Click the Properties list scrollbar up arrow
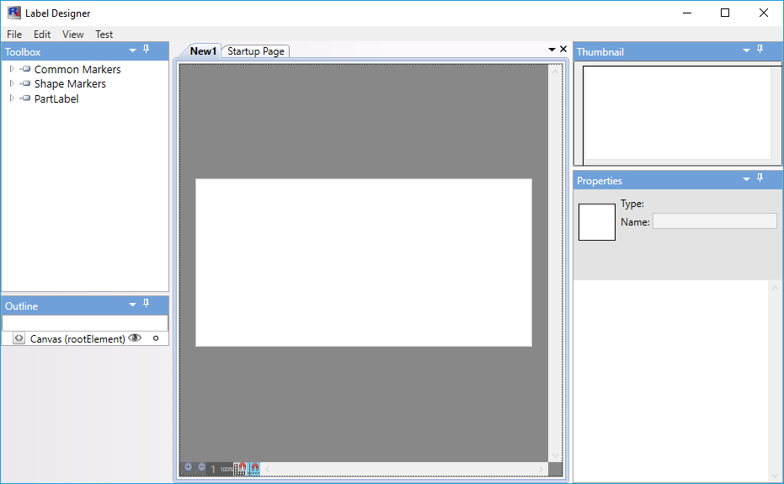Viewport: 784px width, 484px height. coord(775,288)
